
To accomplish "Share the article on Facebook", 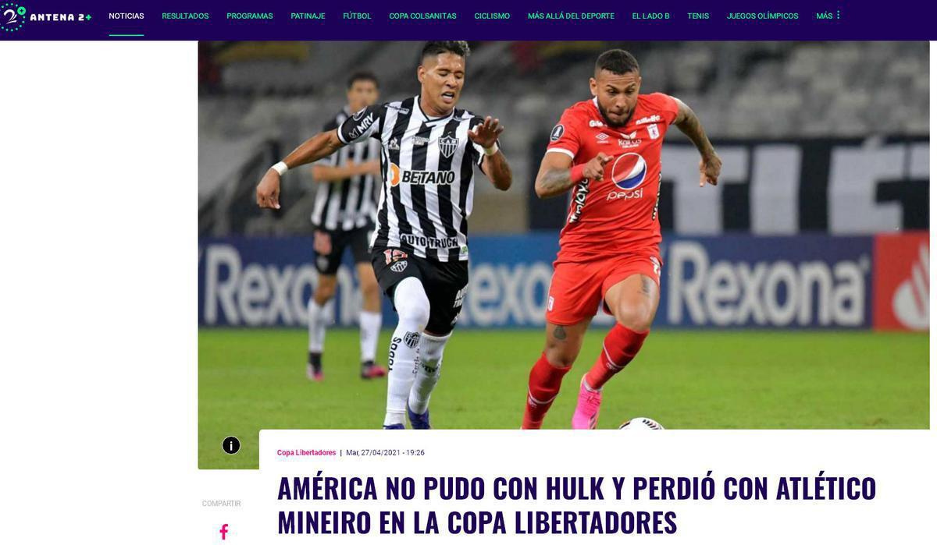I will coord(223,532).
